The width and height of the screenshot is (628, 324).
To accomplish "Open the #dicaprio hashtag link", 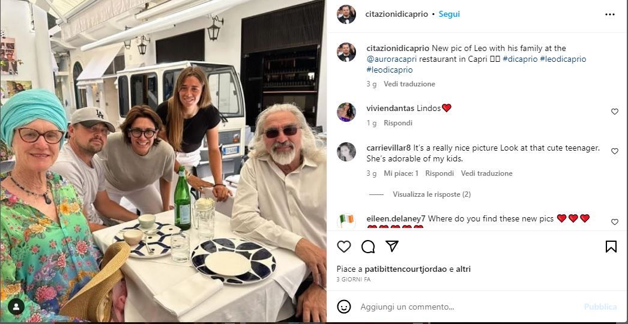I will [519, 59].
